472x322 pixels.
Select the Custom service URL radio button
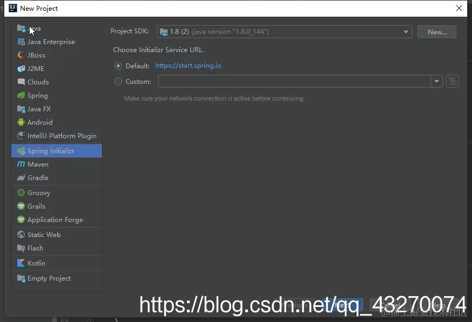pyautogui.click(x=119, y=81)
